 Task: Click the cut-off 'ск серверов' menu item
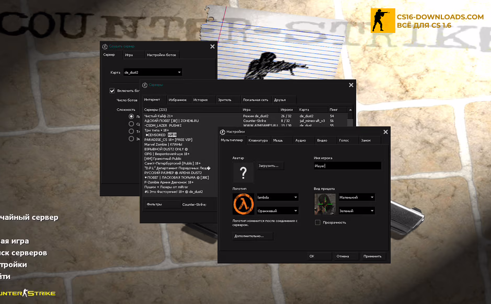point(24,253)
